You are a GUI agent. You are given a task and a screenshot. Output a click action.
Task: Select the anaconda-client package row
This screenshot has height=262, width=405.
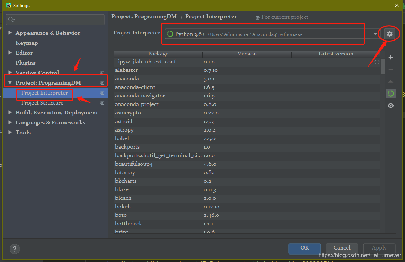(247, 87)
